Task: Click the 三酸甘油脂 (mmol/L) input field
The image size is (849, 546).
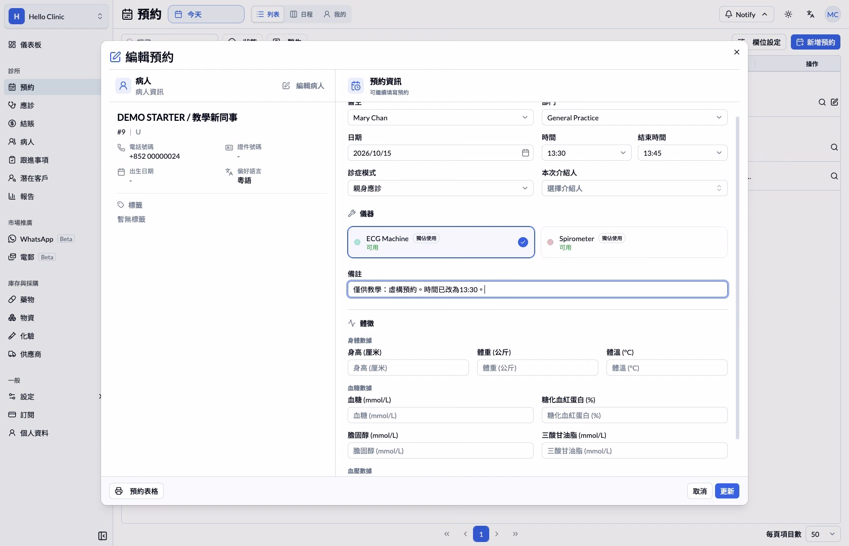Action: (x=634, y=450)
